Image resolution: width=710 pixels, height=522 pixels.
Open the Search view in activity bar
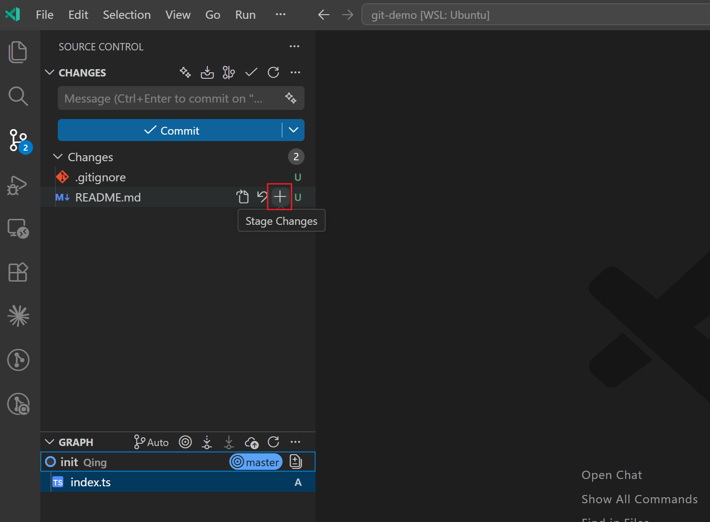(18, 96)
